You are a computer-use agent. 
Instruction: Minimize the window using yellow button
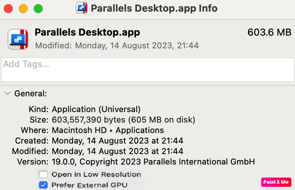(23, 8)
